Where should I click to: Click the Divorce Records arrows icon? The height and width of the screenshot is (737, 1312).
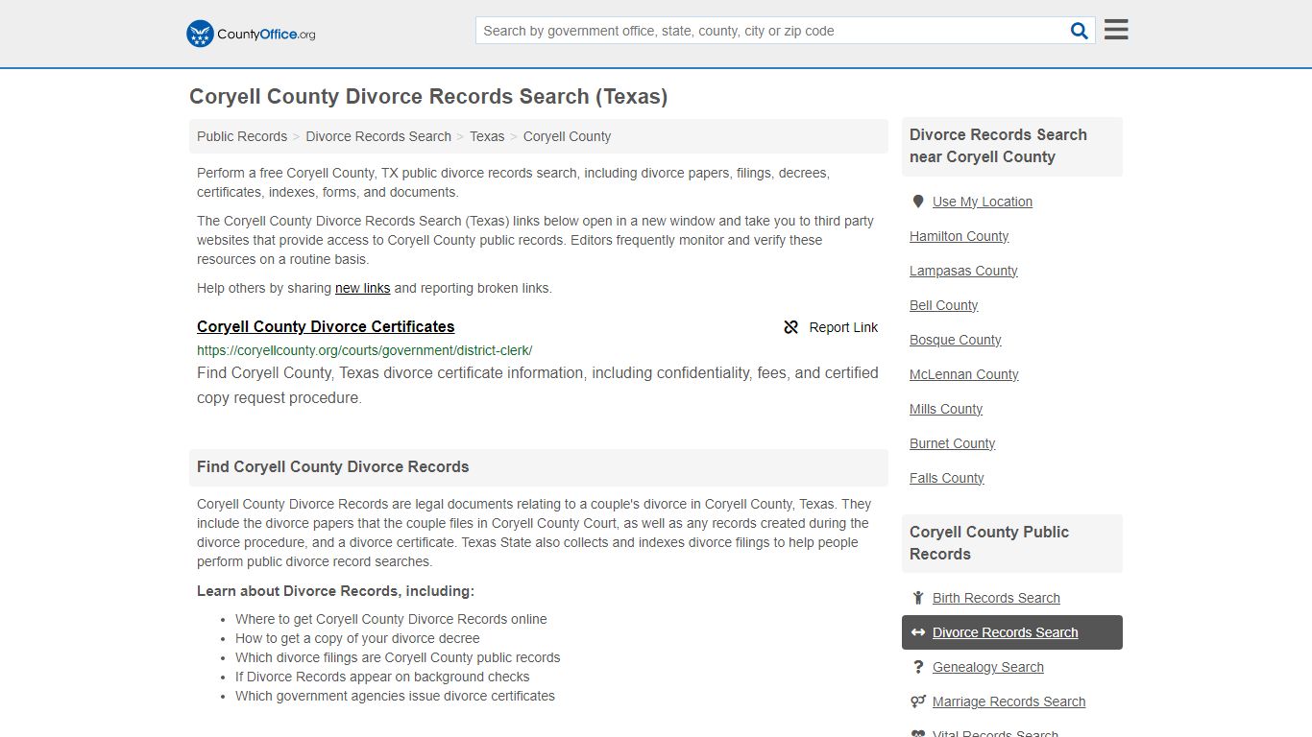[918, 632]
